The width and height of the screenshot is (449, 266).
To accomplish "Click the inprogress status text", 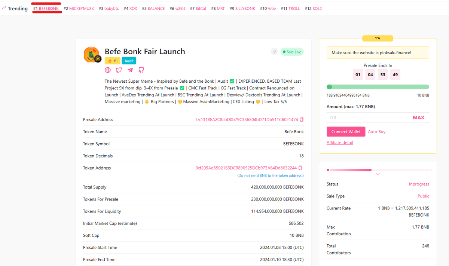I will click(x=419, y=184).
